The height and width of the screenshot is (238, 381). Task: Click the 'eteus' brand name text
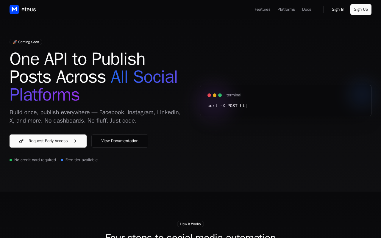pyautogui.click(x=29, y=10)
